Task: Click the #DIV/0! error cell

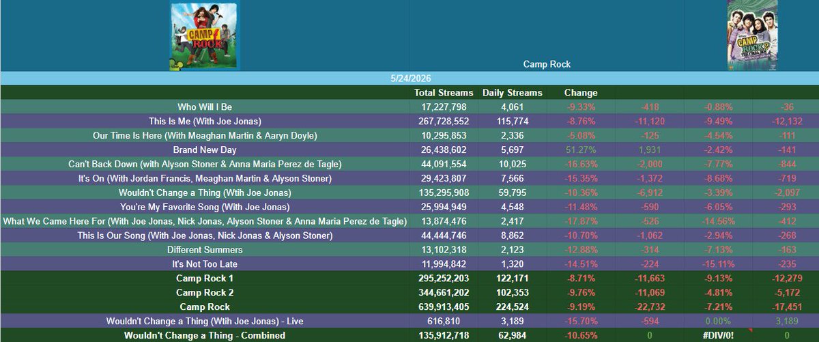Action: (x=718, y=335)
